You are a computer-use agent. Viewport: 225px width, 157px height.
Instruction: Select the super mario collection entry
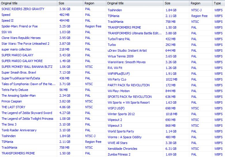[x=16, y=49]
